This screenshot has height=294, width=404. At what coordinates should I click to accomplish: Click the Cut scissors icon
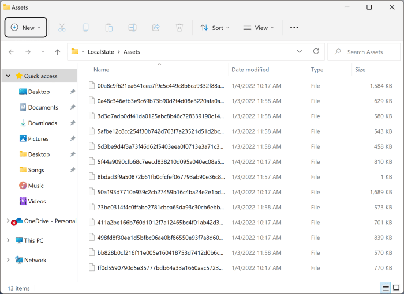pyautogui.click(x=62, y=28)
